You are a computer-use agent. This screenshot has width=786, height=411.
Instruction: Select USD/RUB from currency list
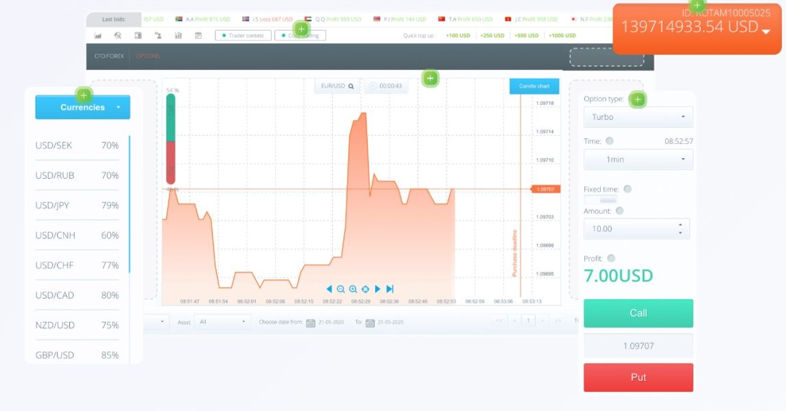[x=77, y=176]
